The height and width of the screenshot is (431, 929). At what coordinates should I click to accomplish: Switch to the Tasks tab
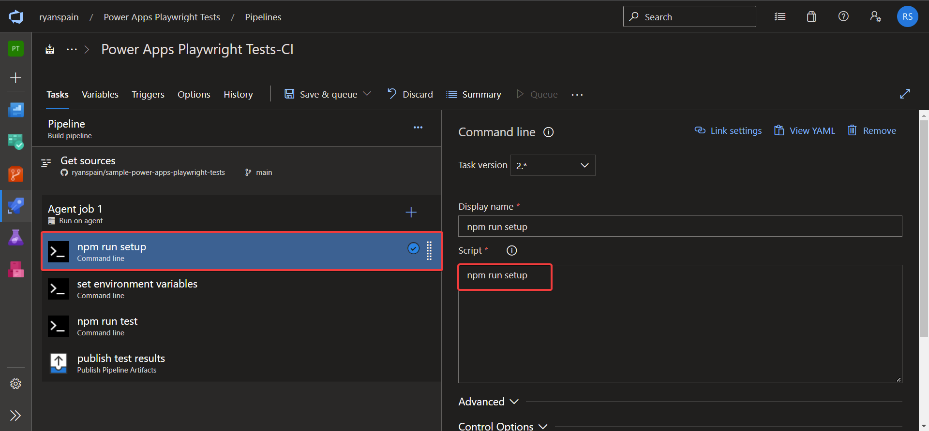(x=58, y=94)
